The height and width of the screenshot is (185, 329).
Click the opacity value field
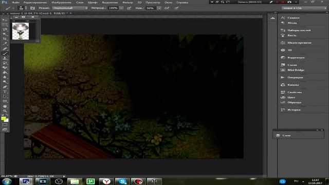tap(113, 8)
